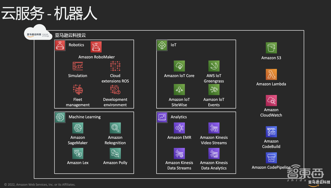
Task: Click the Amazon Lambda orange icon
Action: coord(271,75)
